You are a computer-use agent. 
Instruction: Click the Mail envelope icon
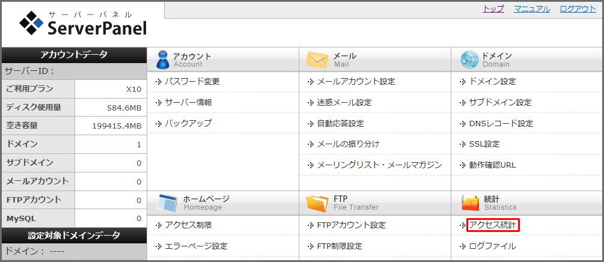[317, 59]
